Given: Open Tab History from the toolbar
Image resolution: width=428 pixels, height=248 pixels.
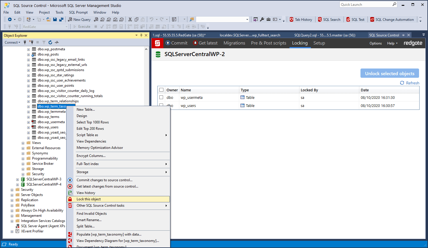Looking at the screenshot, I should click(x=301, y=19).
